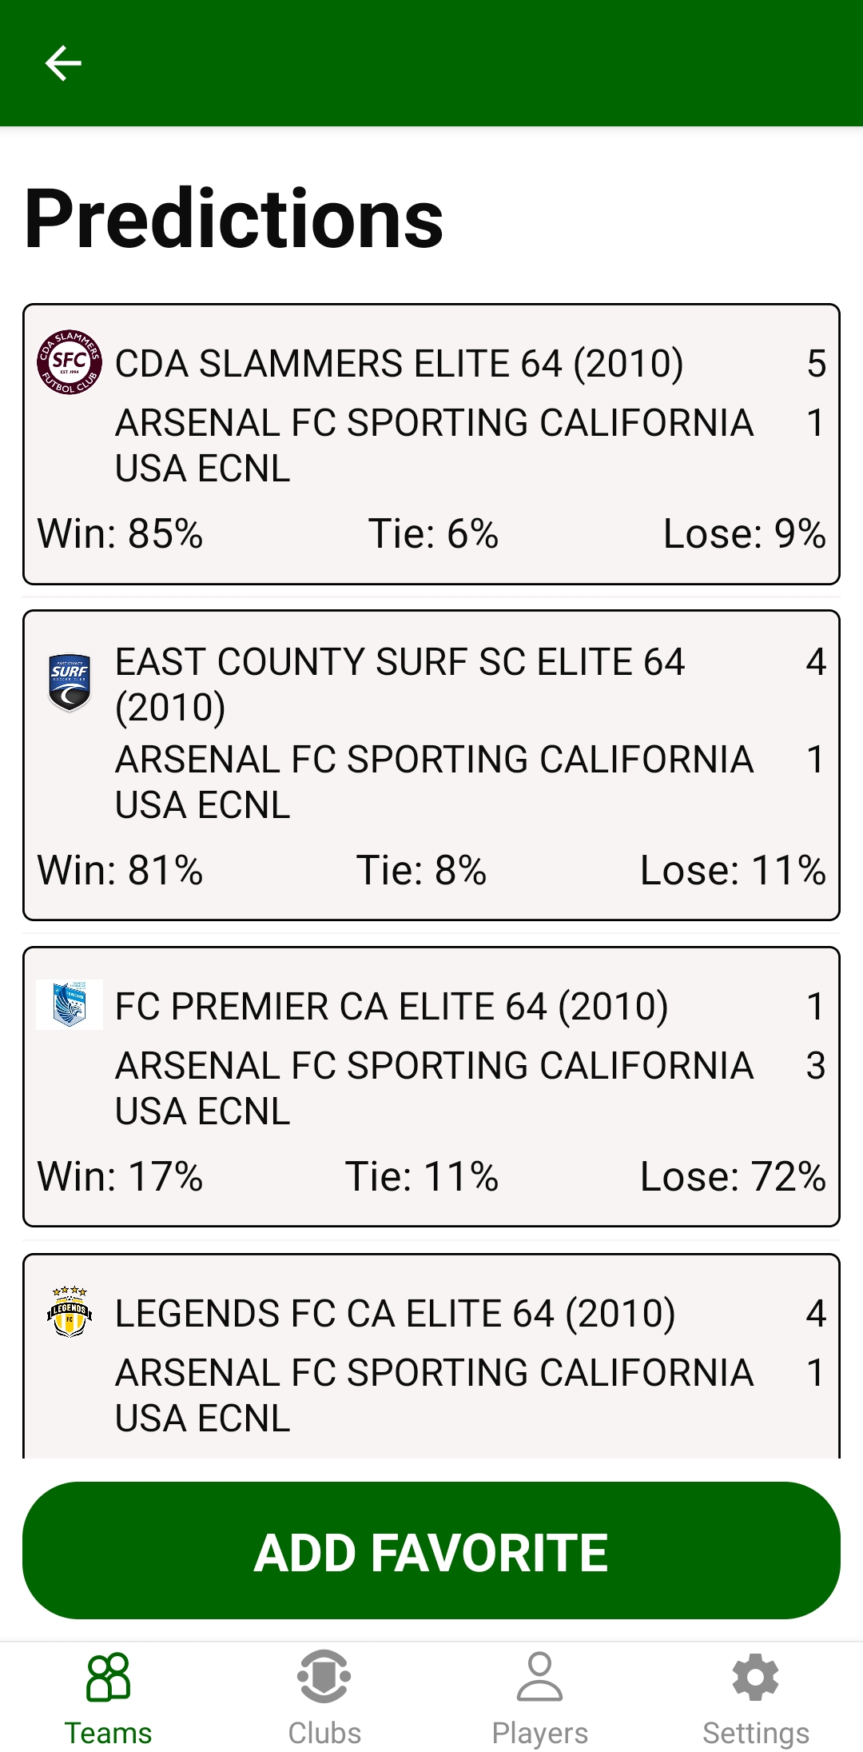Tap Arsenal FC opponent in Legends card
Screen dimensions: 863x1752
click(434, 1395)
